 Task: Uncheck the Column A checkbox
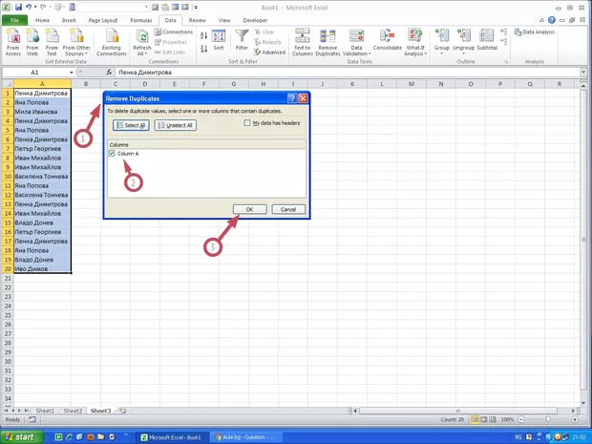tap(112, 153)
